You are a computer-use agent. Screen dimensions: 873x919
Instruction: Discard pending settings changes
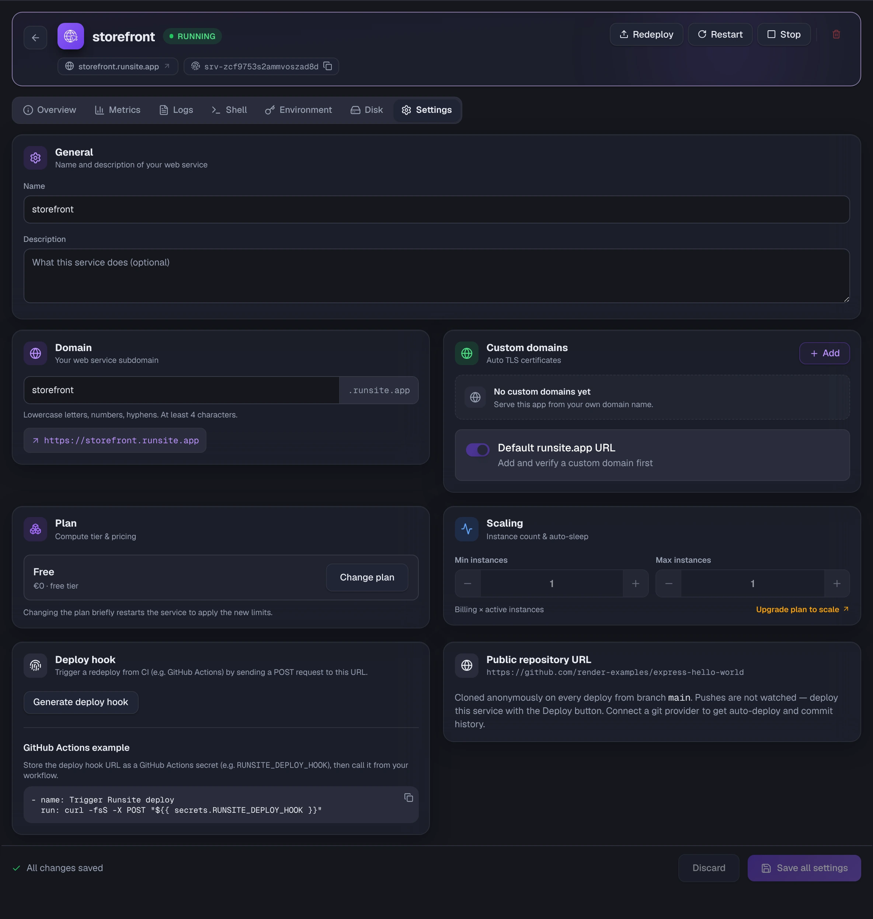point(709,868)
